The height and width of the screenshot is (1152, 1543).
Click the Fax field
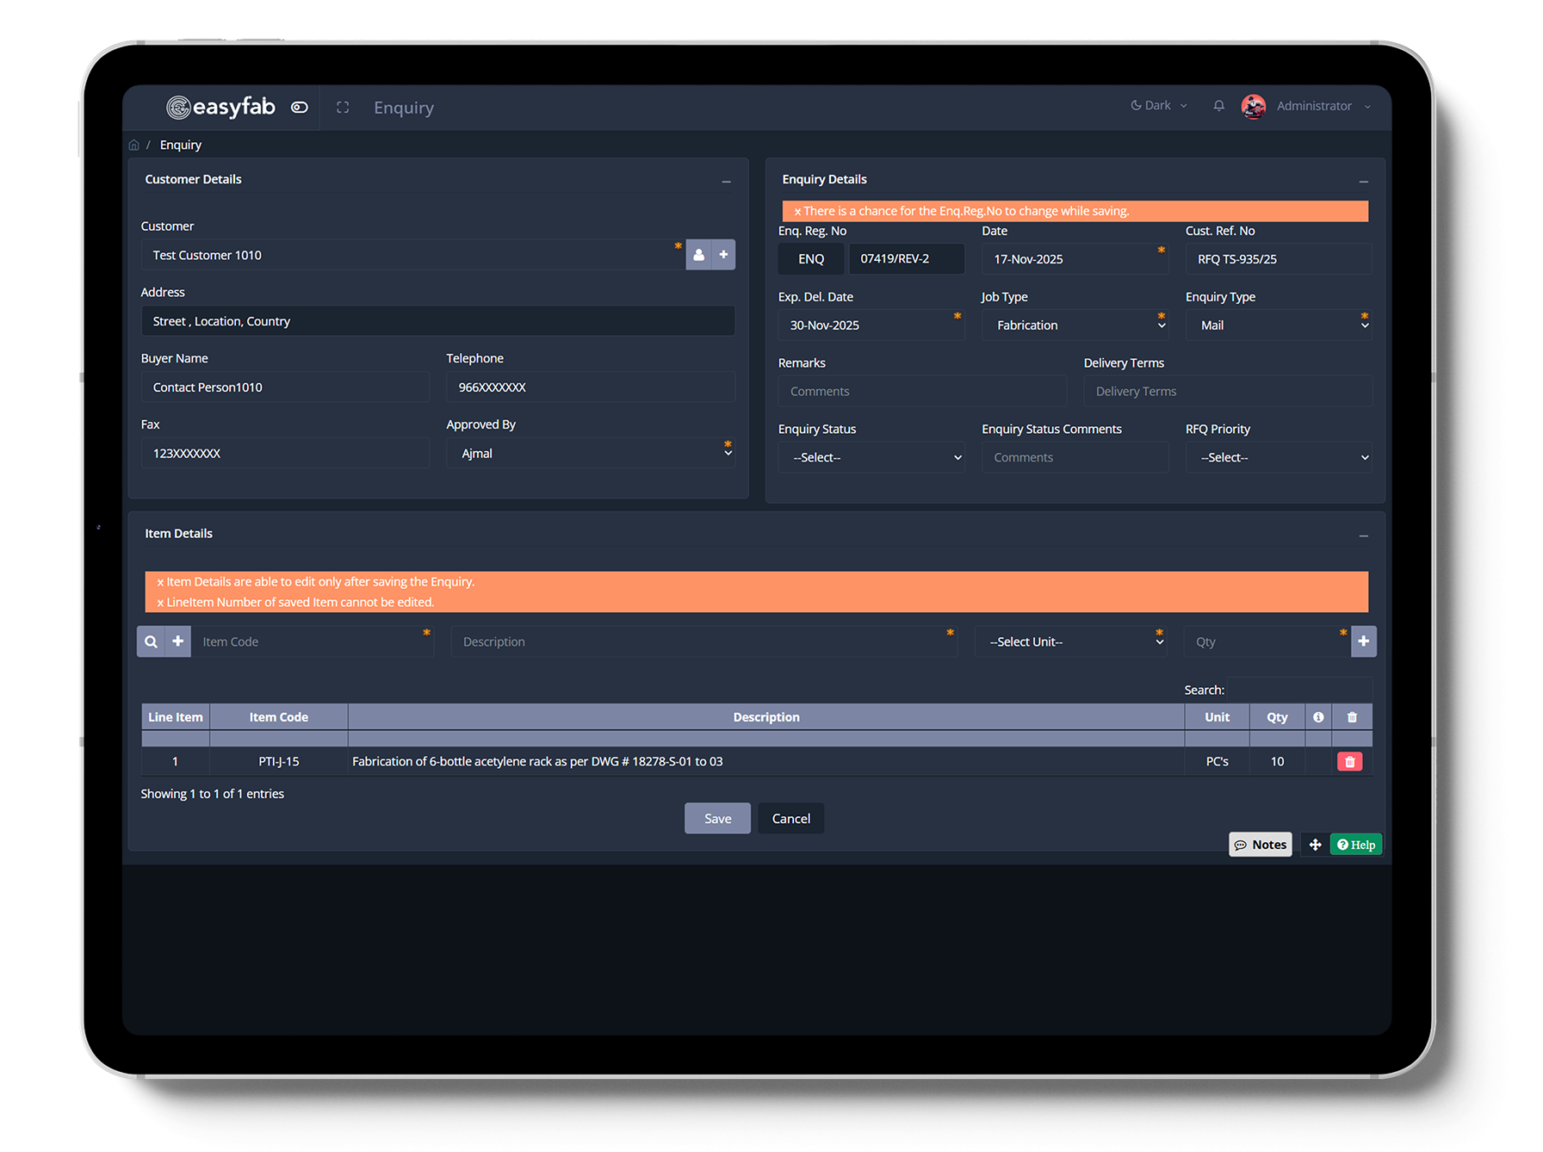tap(285, 454)
